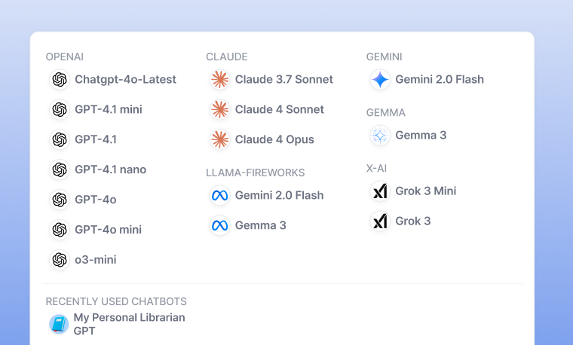Choose the Claude 4 Sonnet label
Viewport: 573px width, 345px height.
(x=280, y=109)
